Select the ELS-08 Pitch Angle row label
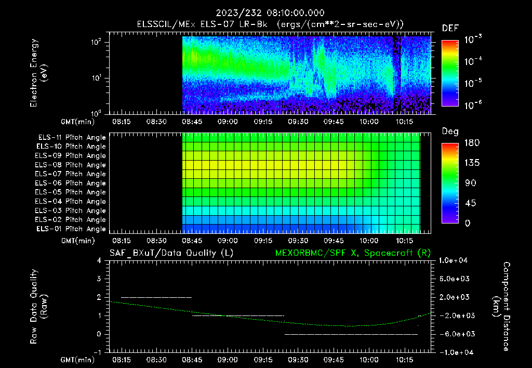 pos(71,165)
